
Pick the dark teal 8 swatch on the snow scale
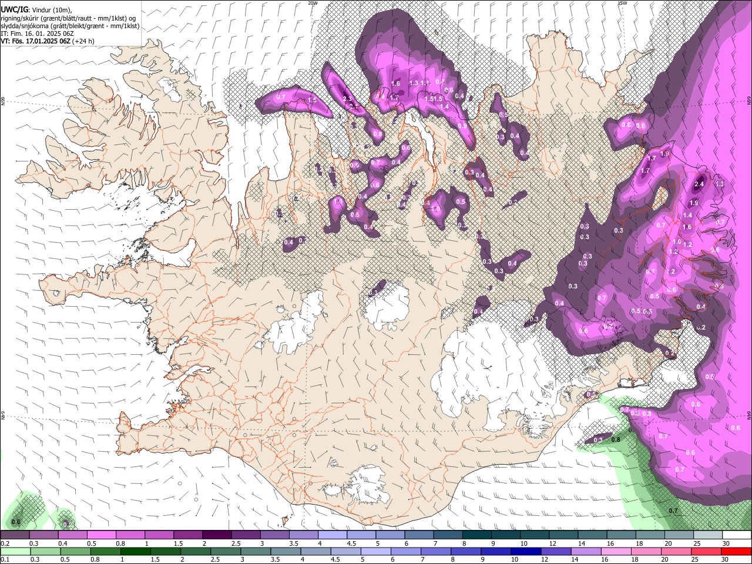[476, 535]
